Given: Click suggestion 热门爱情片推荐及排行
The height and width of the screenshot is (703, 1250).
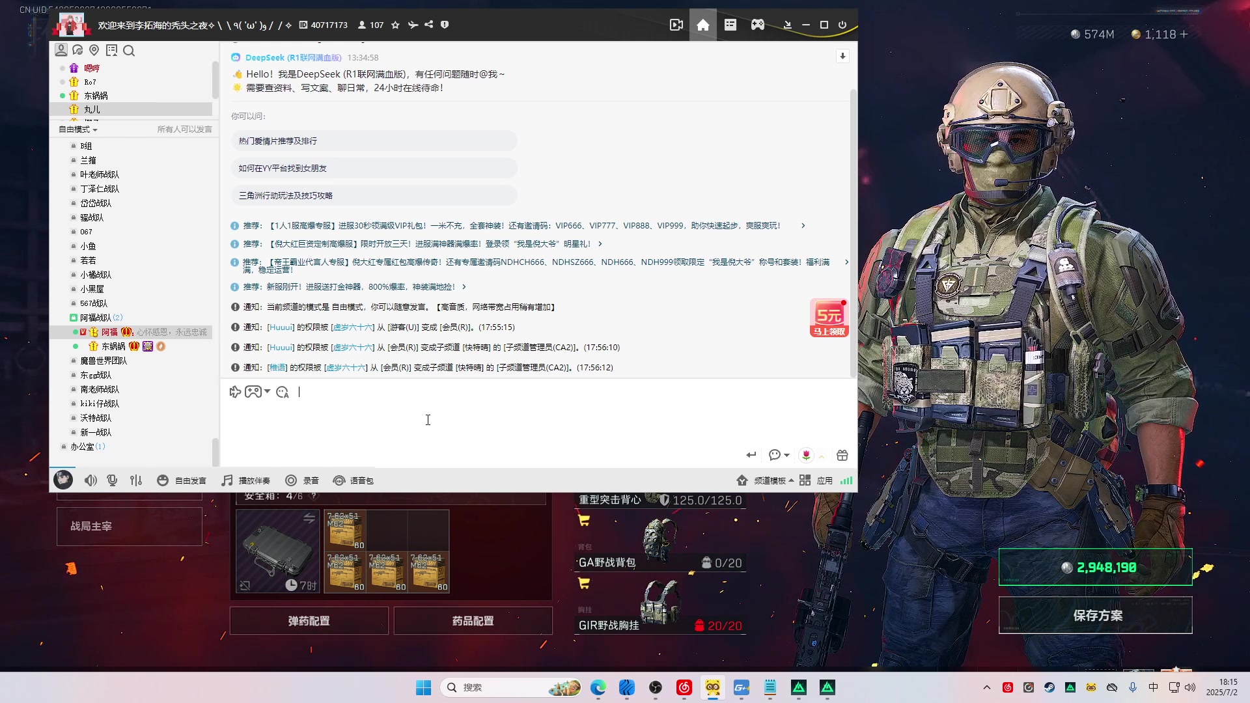Looking at the screenshot, I should (x=374, y=141).
